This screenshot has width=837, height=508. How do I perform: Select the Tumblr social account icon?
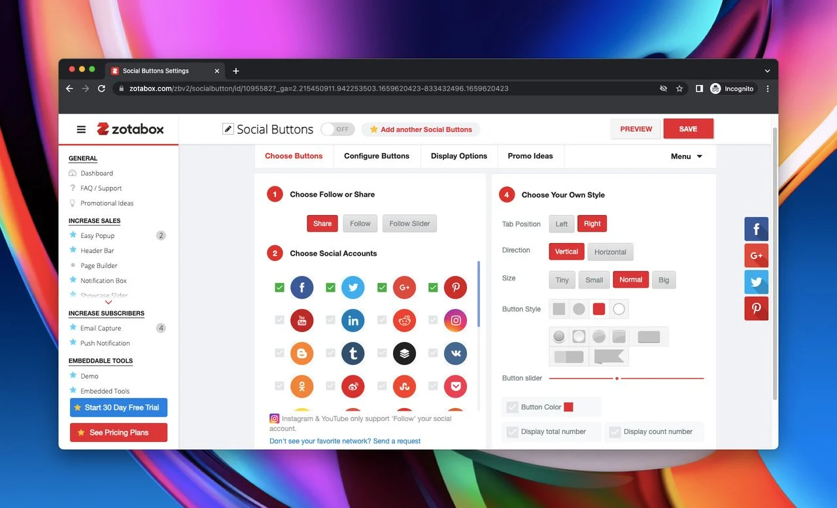(x=353, y=353)
